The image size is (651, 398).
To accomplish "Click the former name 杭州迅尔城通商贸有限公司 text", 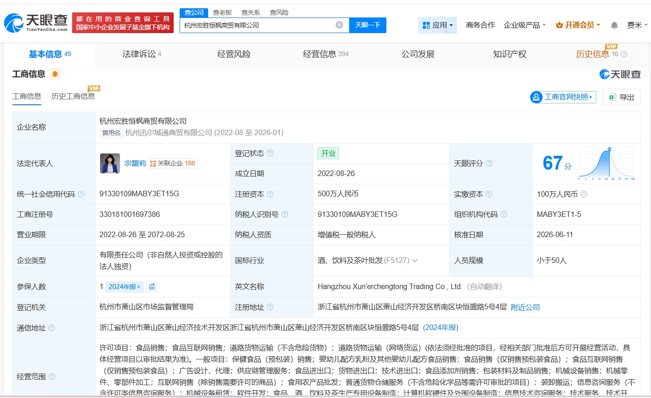I will [x=169, y=133].
